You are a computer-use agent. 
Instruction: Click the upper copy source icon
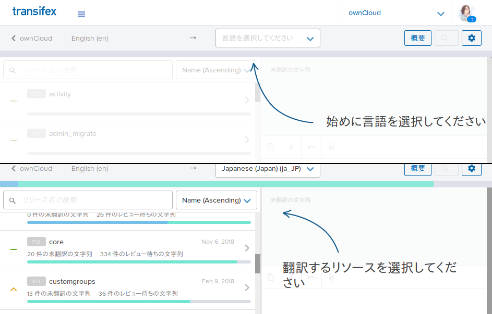[x=271, y=147]
